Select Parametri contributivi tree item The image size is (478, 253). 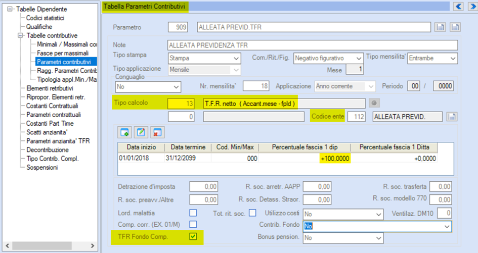[66, 62]
